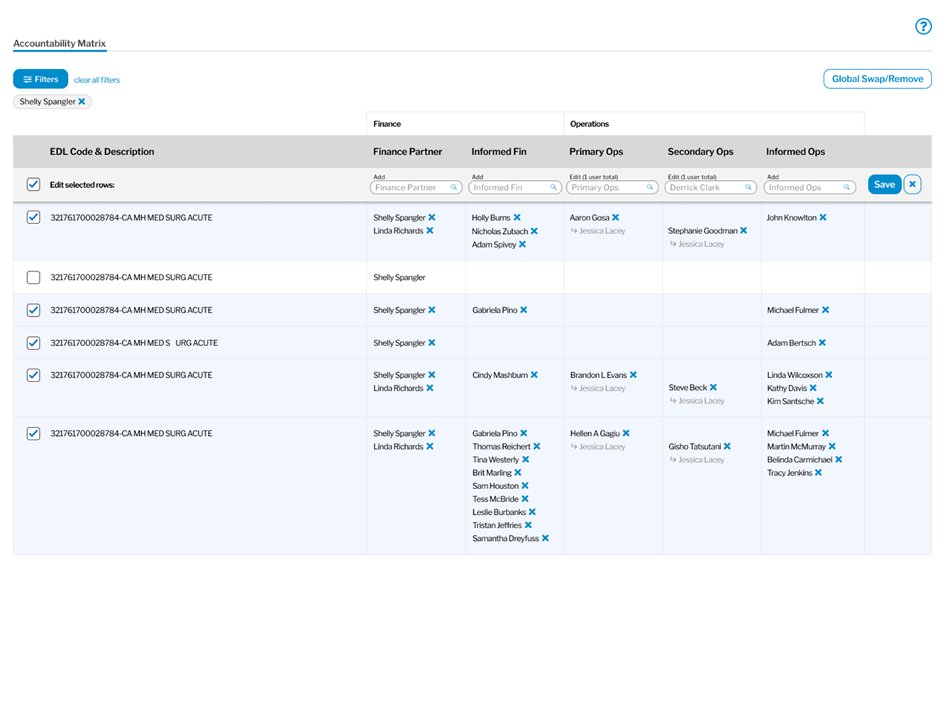Remove John Knowlton from Informed Ops
The width and height of the screenshot is (945, 719).
tap(823, 218)
